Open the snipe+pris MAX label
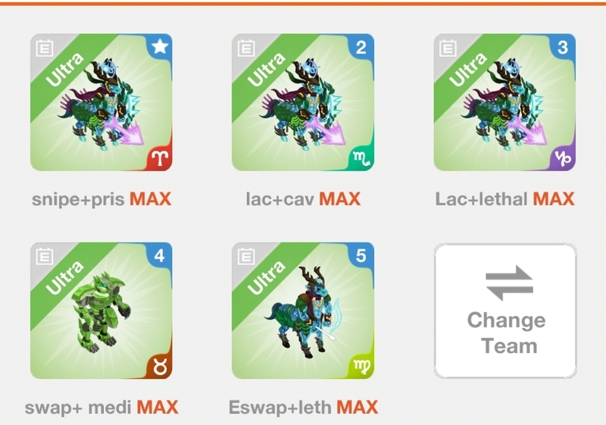Image resolution: width=606 pixels, height=425 pixels. pyautogui.click(x=102, y=199)
